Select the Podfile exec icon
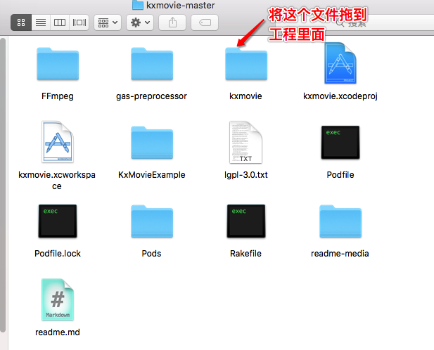 tap(340, 143)
